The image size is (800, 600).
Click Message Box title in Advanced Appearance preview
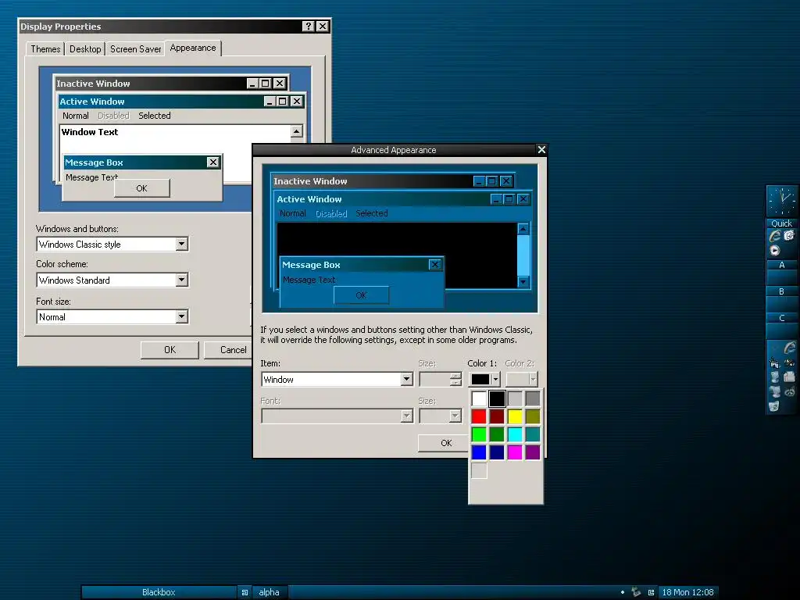point(311,265)
